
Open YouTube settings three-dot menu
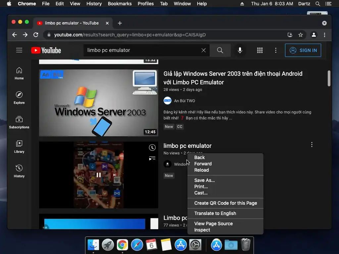[276, 50]
